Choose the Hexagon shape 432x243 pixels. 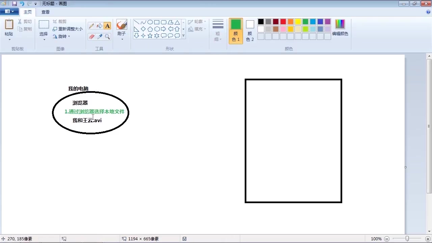pos(157,29)
